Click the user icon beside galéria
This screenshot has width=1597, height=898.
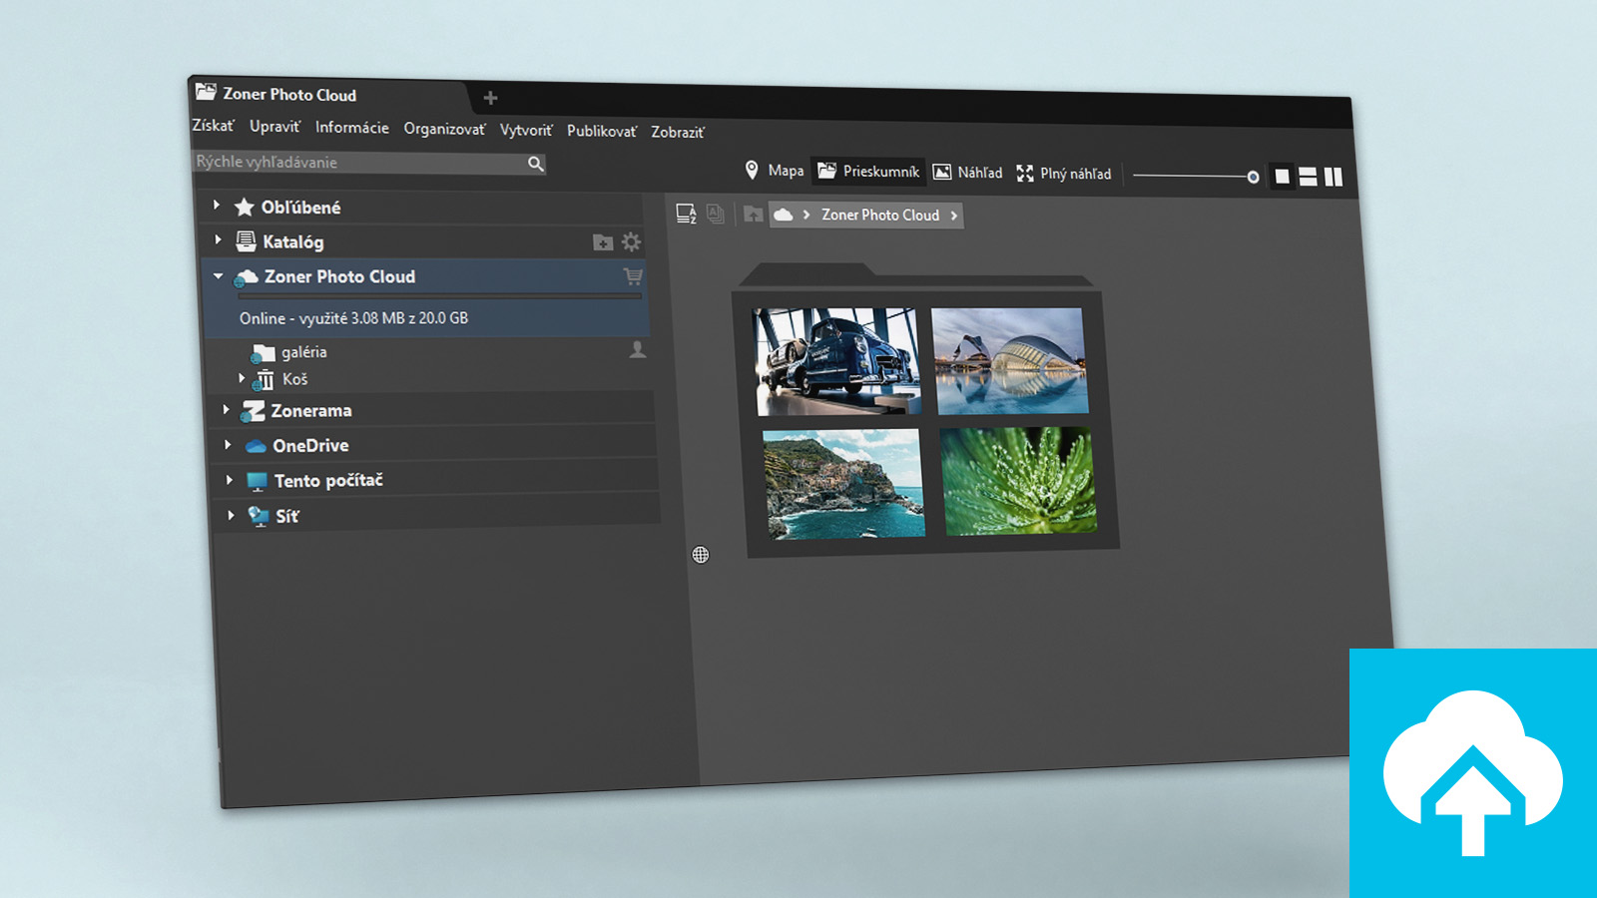(x=638, y=350)
